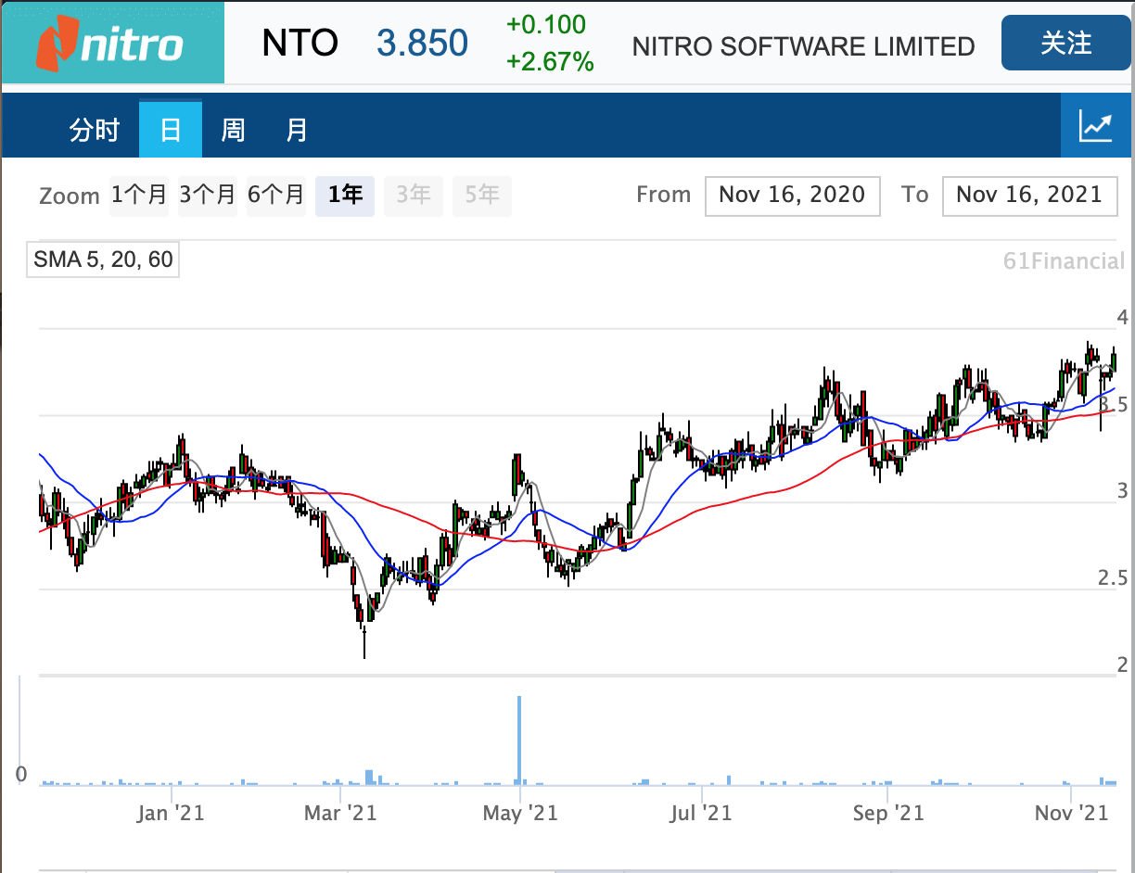Choose the 5年 zoom option

(x=482, y=196)
